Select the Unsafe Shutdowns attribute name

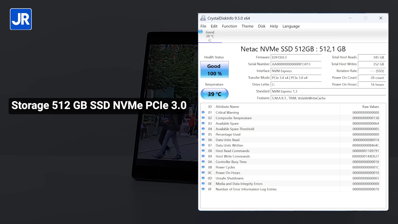(230, 178)
